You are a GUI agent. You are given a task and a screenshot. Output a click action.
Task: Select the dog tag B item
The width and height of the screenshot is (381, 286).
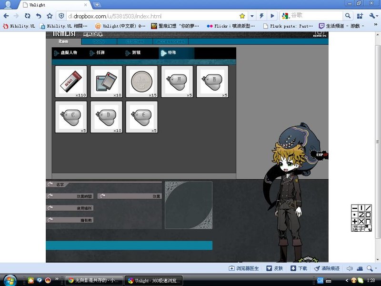(212, 82)
